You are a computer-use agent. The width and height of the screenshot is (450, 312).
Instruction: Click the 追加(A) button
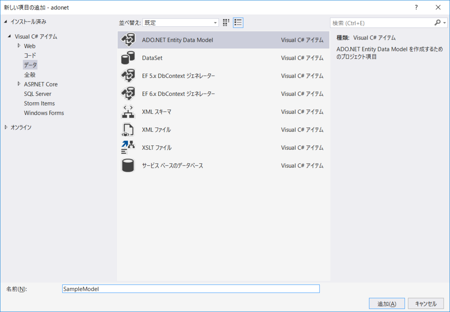(387, 304)
